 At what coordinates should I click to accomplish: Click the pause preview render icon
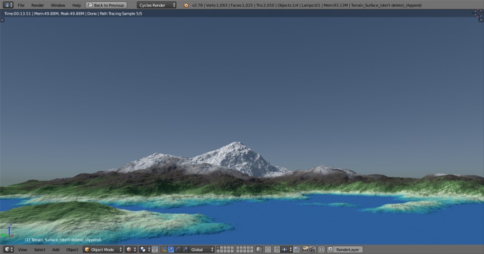[321, 249]
